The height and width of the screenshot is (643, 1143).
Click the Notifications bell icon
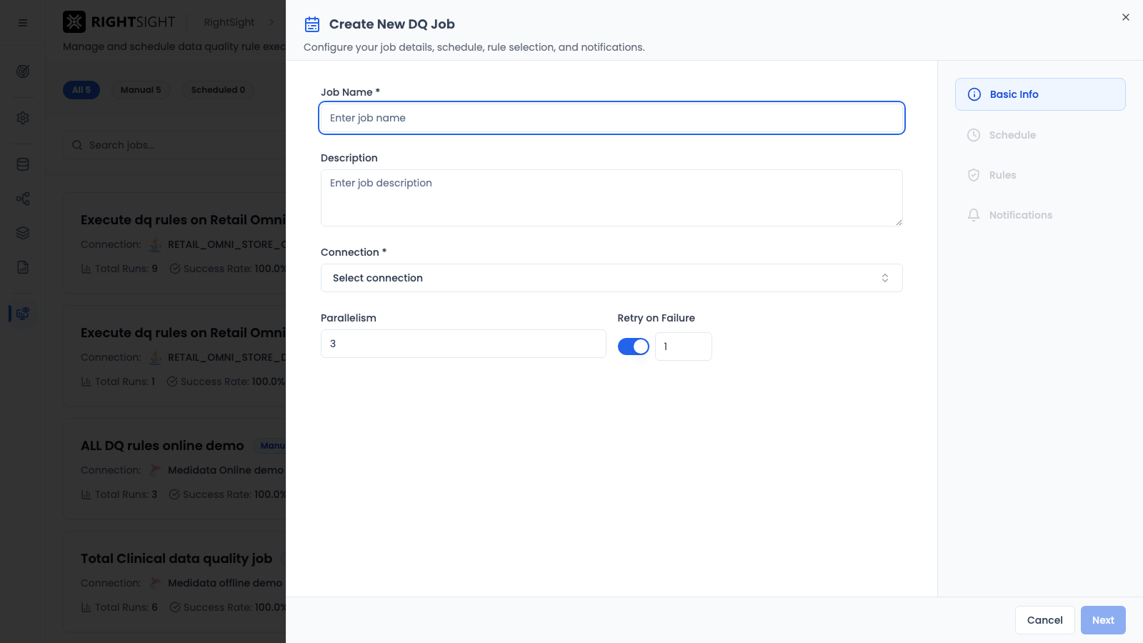pos(974,215)
